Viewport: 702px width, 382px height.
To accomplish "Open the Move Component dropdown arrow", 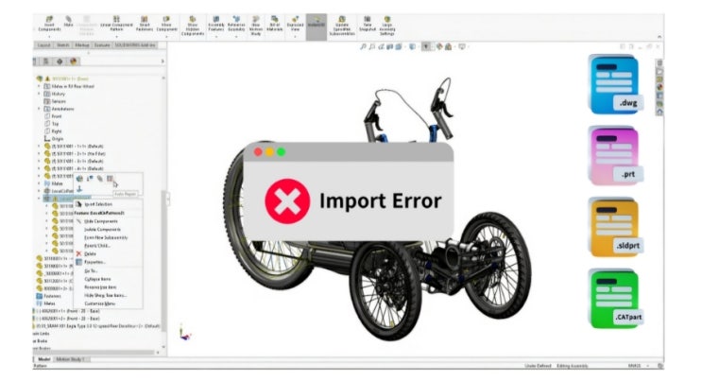I will click(166, 37).
